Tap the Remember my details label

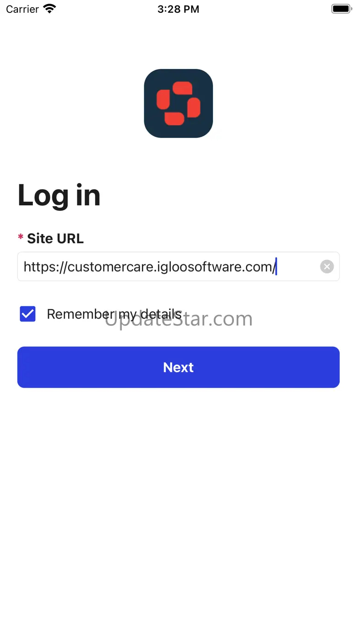tap(114, 314)
